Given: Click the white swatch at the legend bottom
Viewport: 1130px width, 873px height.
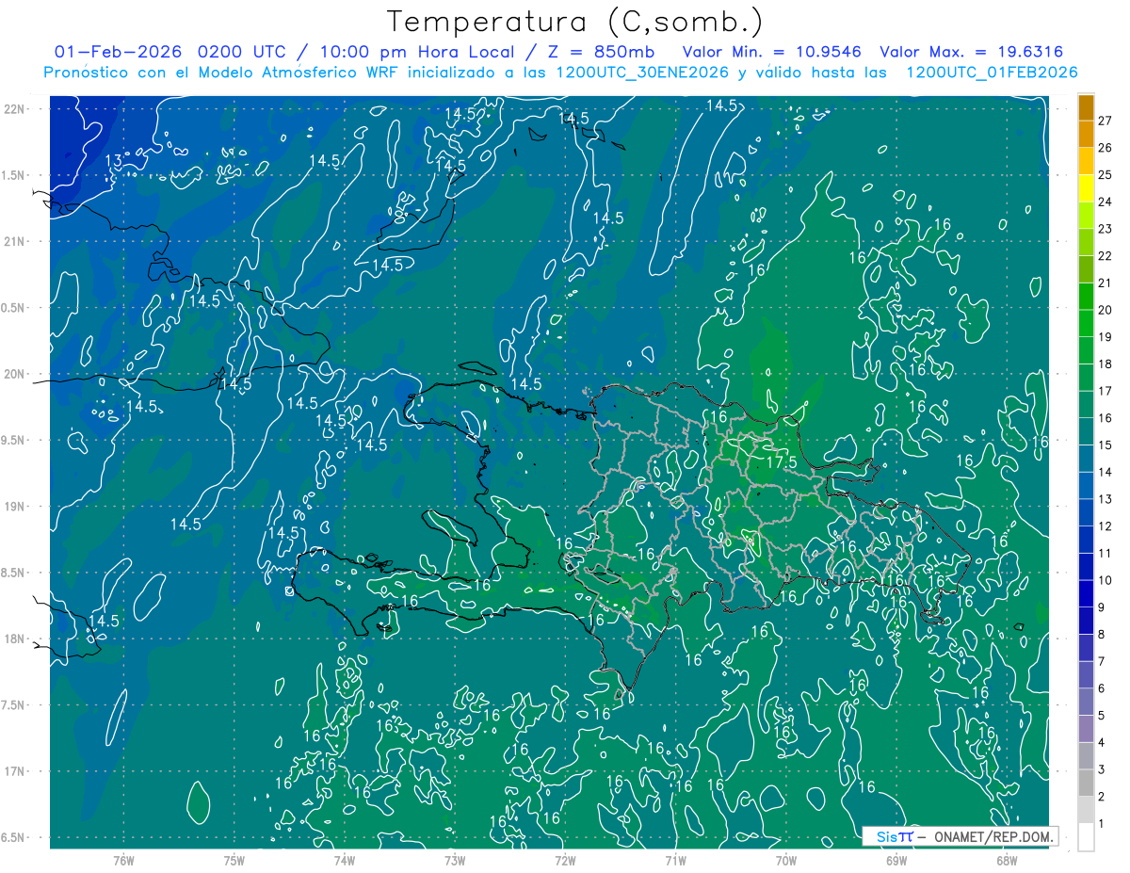Looking at the screenshot, I should tap(1086, 837).
